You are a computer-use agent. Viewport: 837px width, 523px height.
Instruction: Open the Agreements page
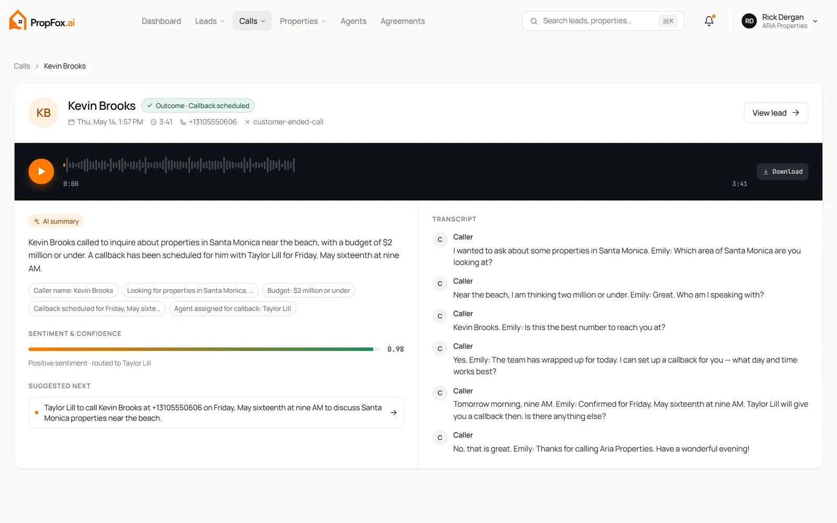tap(402, 21)
